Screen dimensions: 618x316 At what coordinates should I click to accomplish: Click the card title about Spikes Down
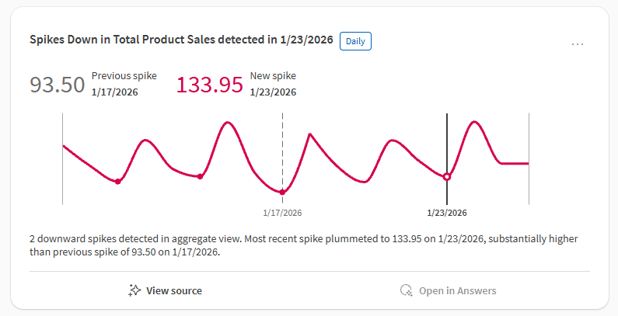pyautogui.click(x=182, y=41)
